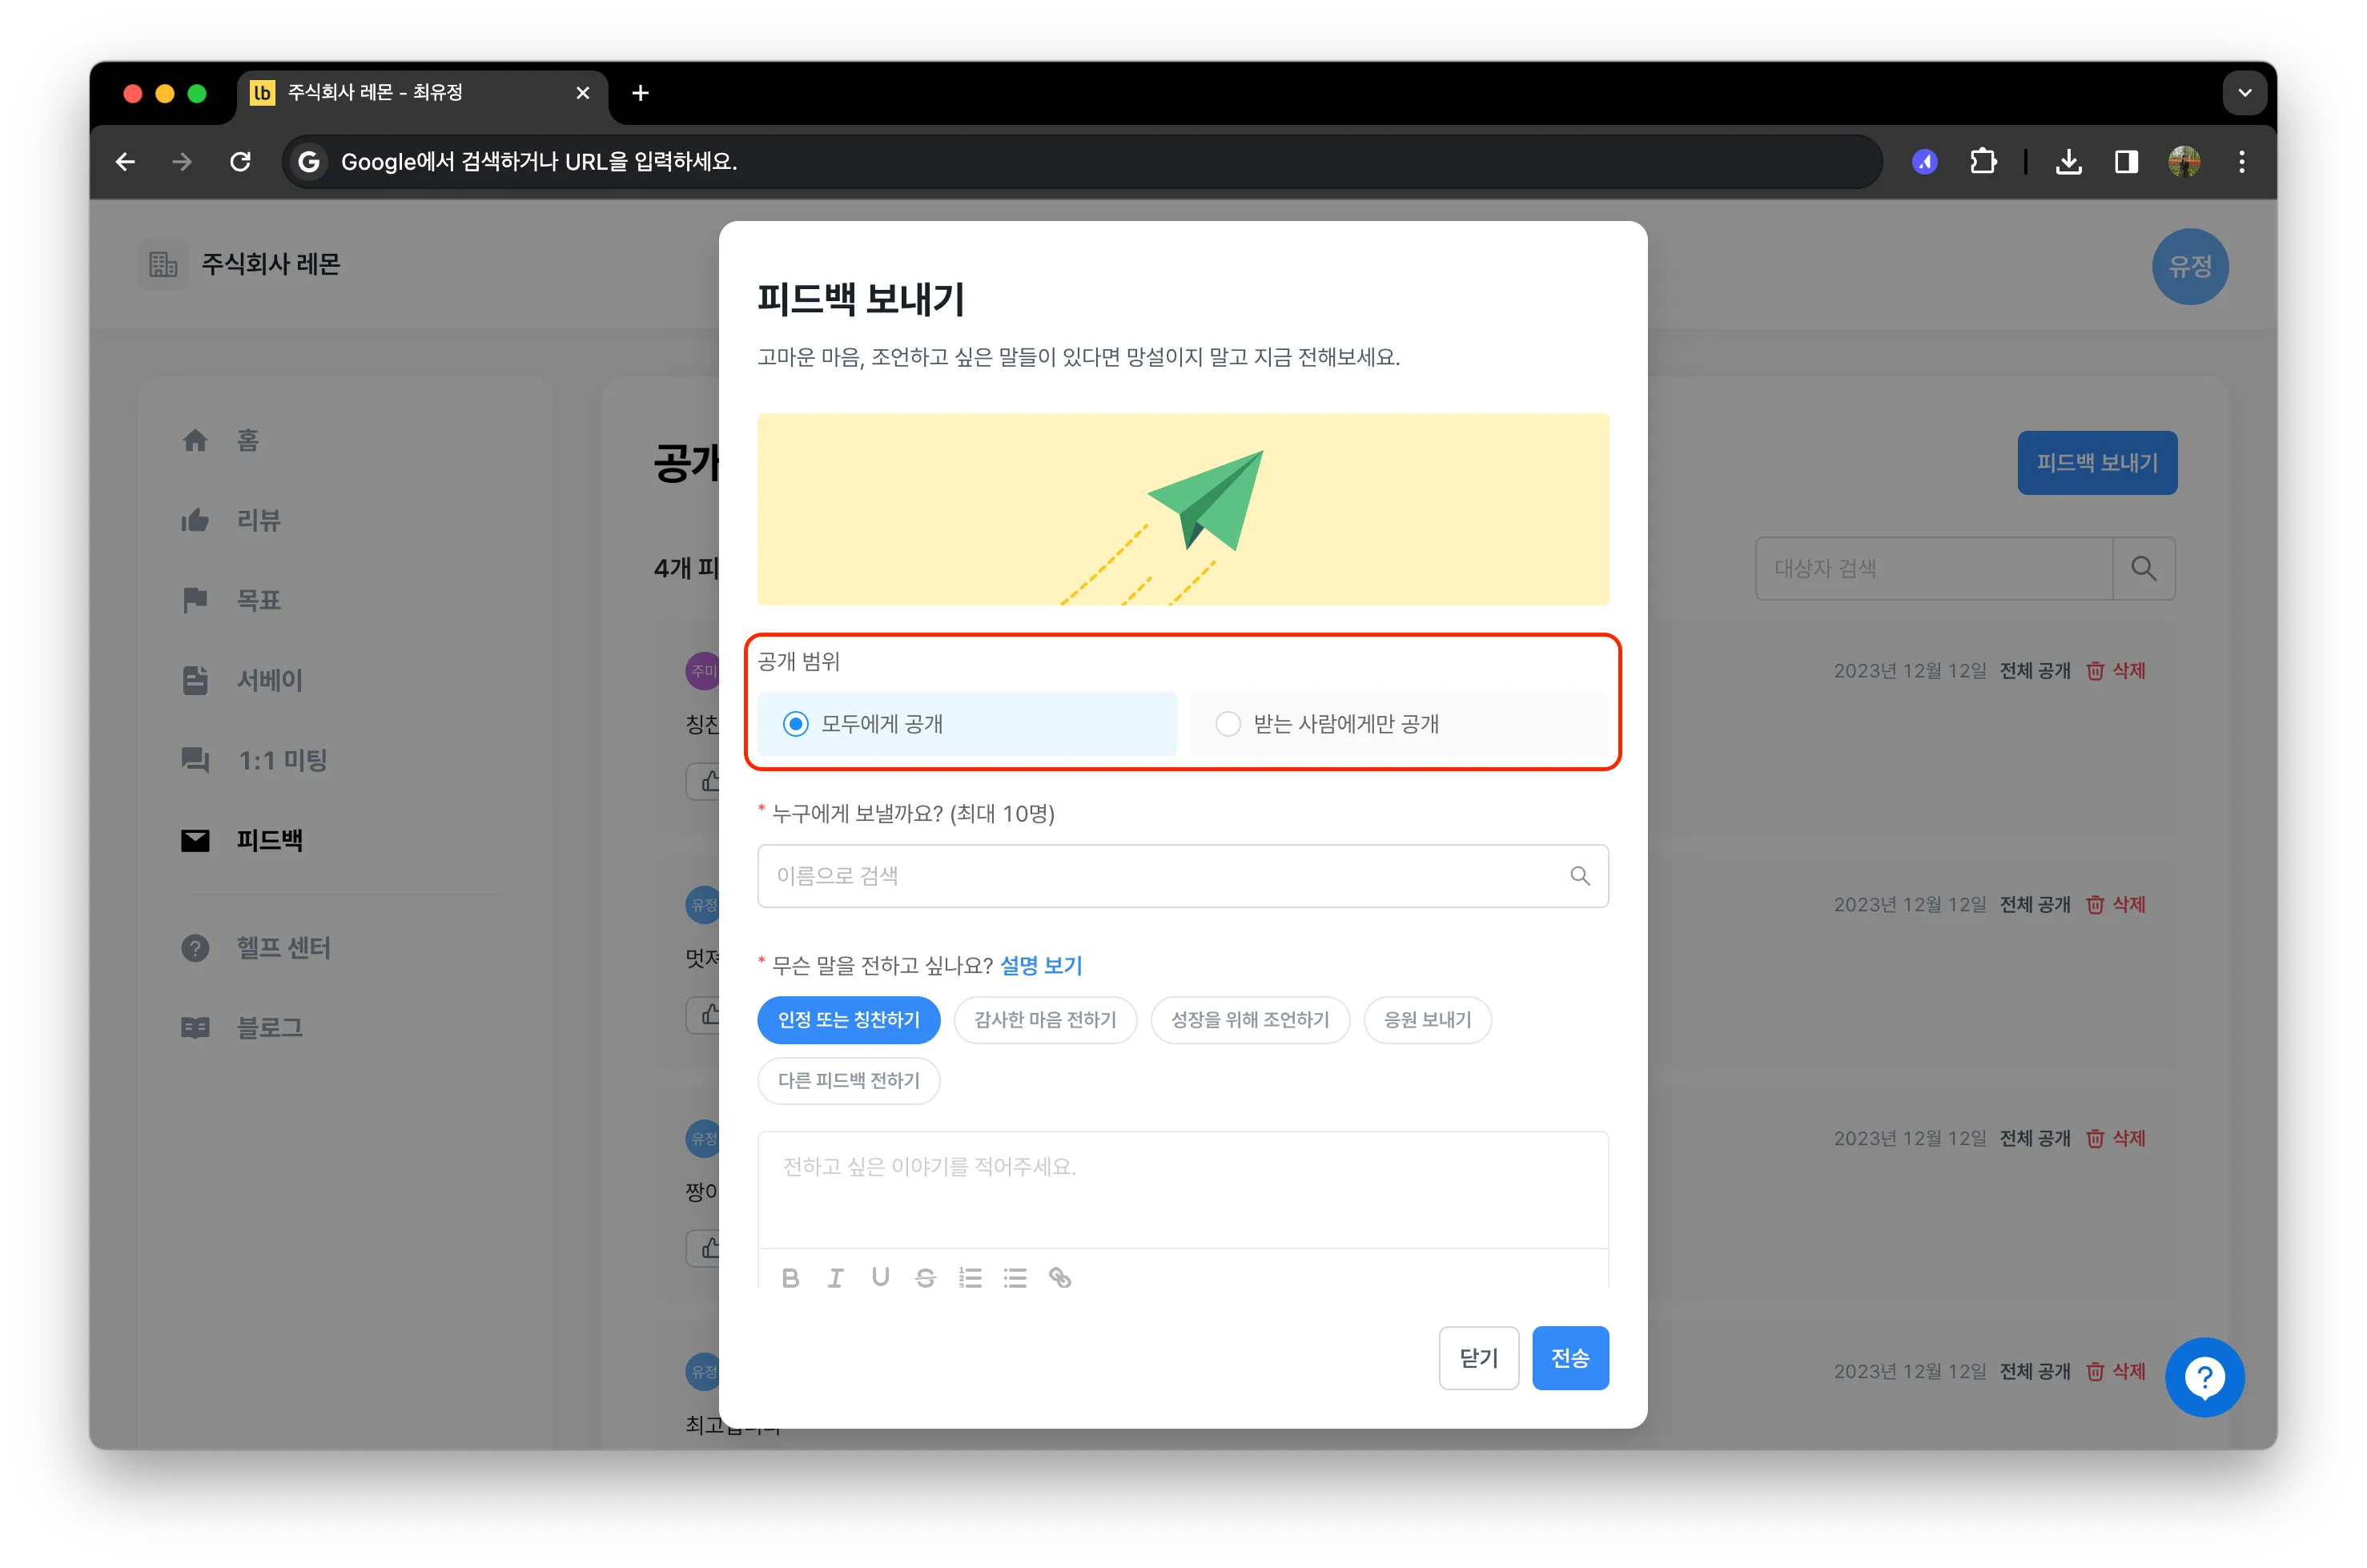Apply underline formatting in editor
Image resolution: width=2367 pixels, height=1568 pixels.
(880, 1278)
